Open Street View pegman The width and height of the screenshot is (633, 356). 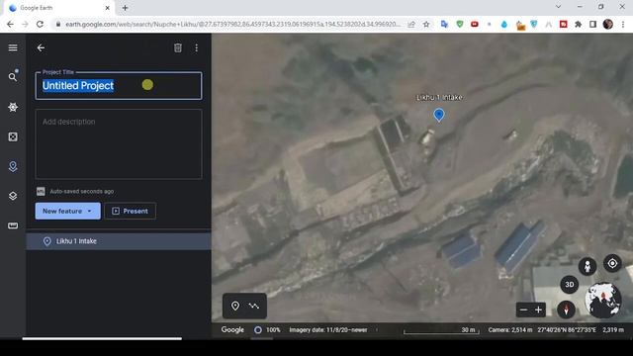pos(588,267)
